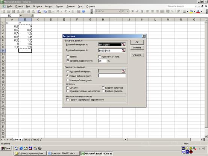Click the Chart Wizard toolbar icon
This screenshot has width=208, height=156.
79,11
